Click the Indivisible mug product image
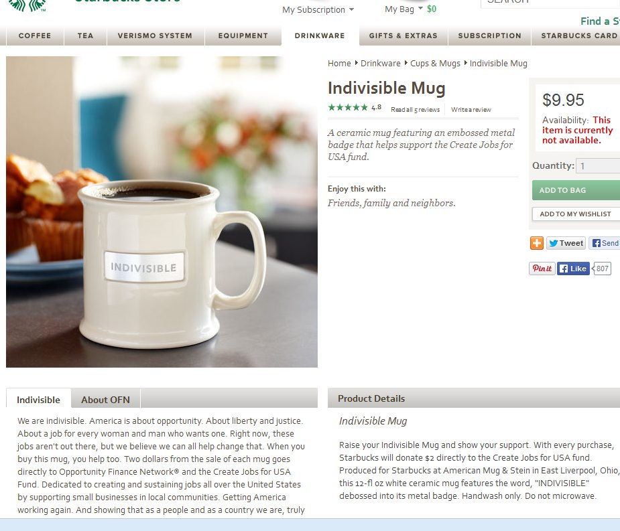Screen dimensions: 620x531 click(162, 212)
